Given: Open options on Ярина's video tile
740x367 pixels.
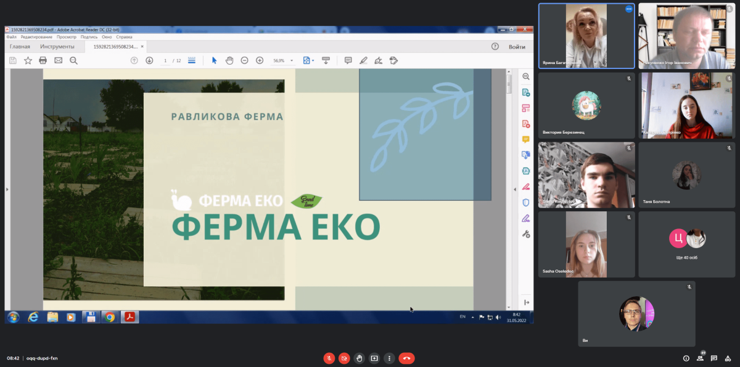Looking at the screenshot, I should coord(629,9).
